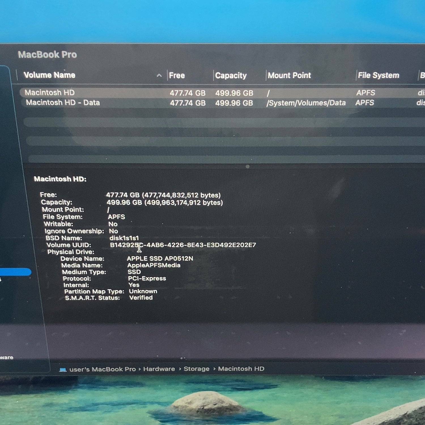Sort by File System column header
The image size is (425, 425).
click(378, 75)
